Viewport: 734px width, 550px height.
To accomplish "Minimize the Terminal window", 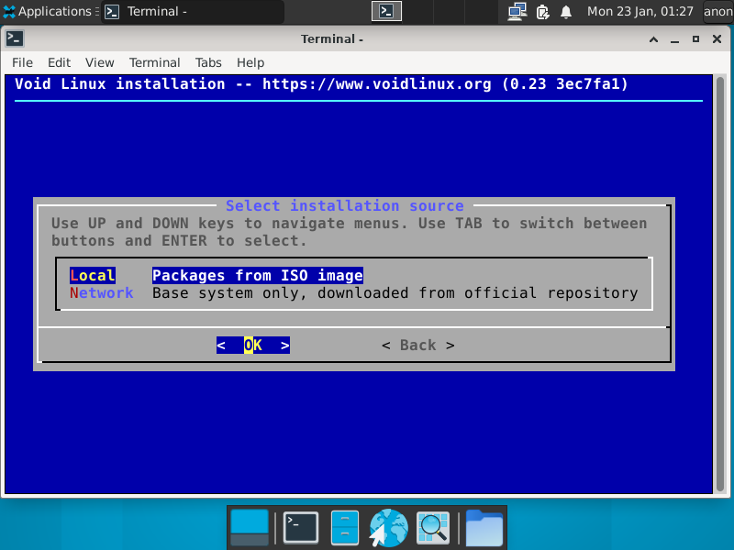I will pos(674,39).
